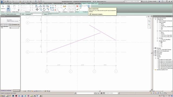Collapse the Фасады node
Screen dimensions: 173x97
point(157,41)
